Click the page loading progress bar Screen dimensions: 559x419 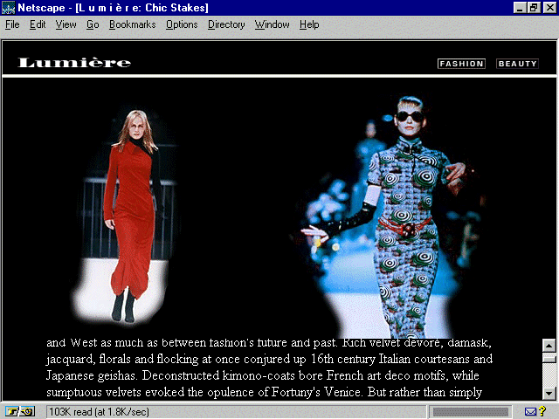470,411
